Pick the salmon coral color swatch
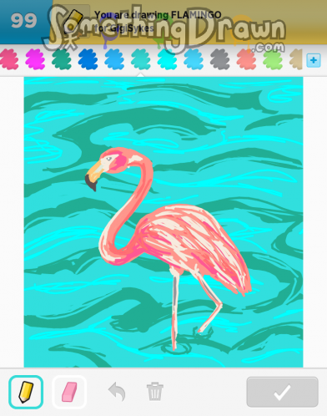Screen dimensions: 327x416 (246, 59)
